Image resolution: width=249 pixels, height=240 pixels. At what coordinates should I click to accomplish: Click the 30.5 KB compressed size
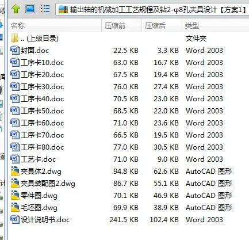tap(166, 147)
